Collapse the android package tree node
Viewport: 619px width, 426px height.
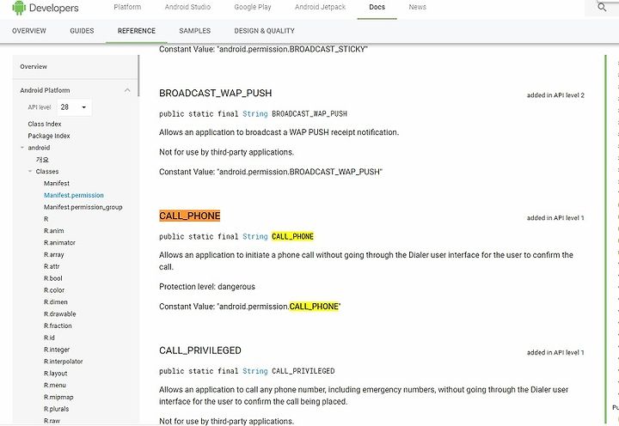click(22, 148)
